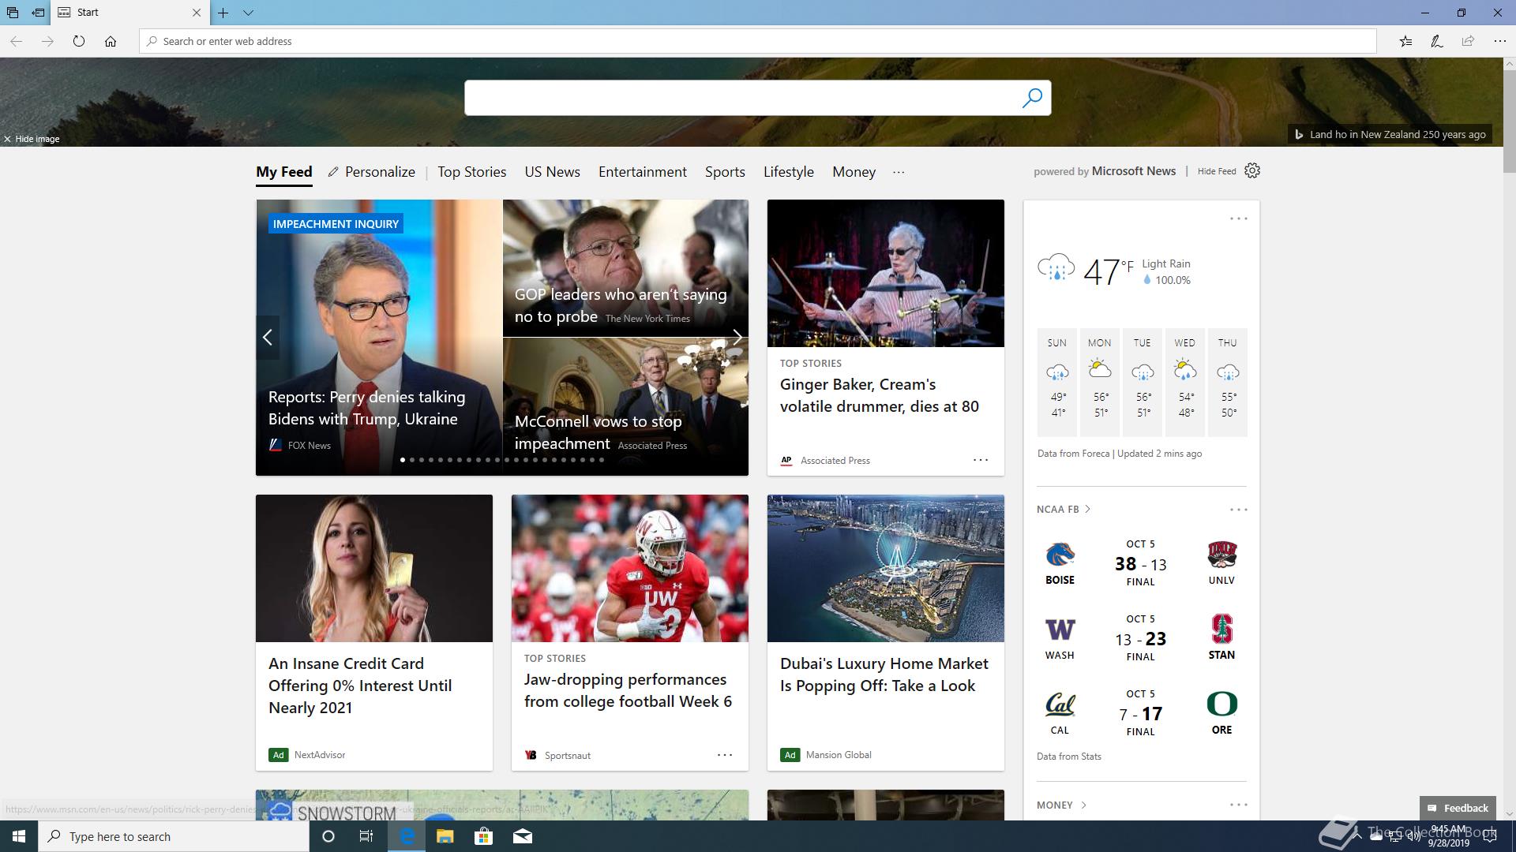Open Personalize feed option
This screenshot has width=1516, height=852.
click(371, 172)
